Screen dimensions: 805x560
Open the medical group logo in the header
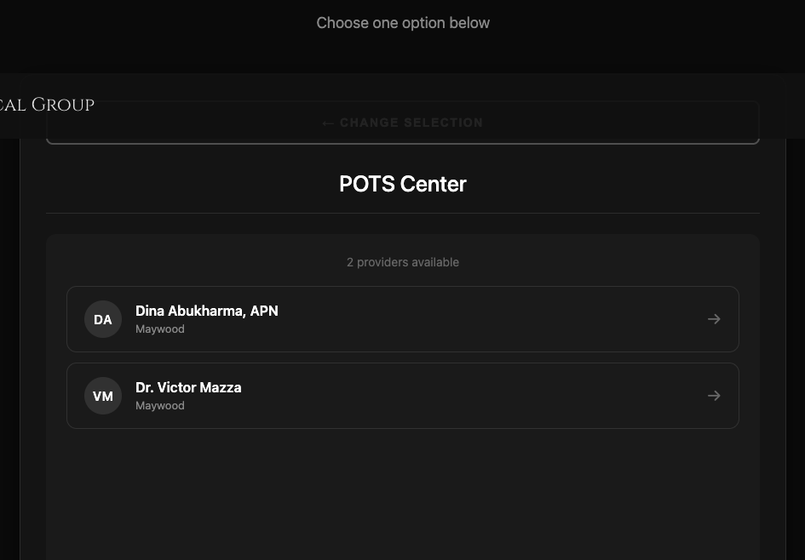point(47,104)
